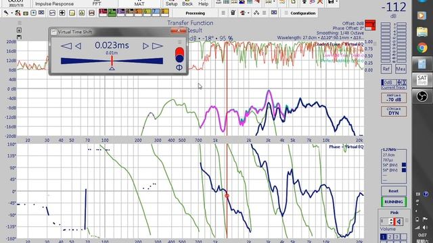
Task: Step time shift back by small increment
Action: (78, 46)
